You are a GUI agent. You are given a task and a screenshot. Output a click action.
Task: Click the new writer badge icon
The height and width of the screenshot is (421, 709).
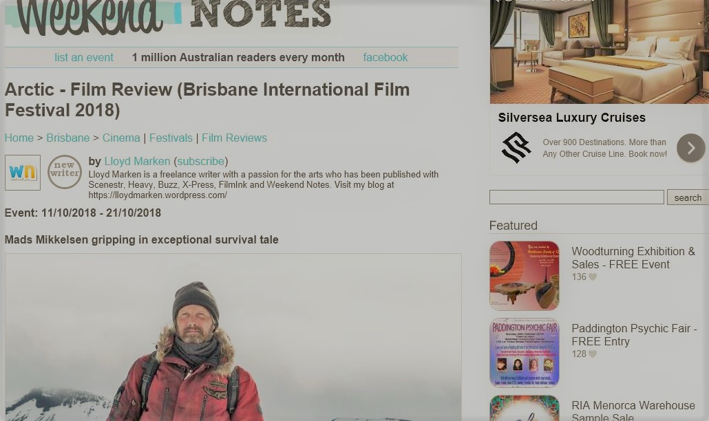[x=65, y=172]
